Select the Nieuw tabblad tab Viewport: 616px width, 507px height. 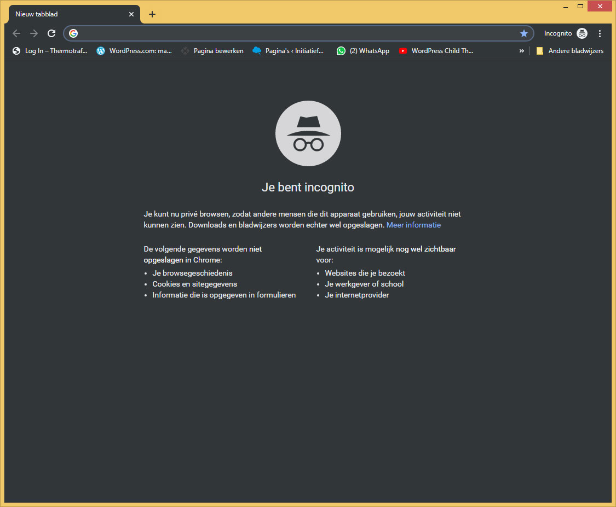(74, 14)
